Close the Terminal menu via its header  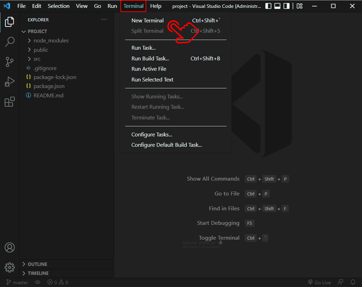(x=133, y=6)
